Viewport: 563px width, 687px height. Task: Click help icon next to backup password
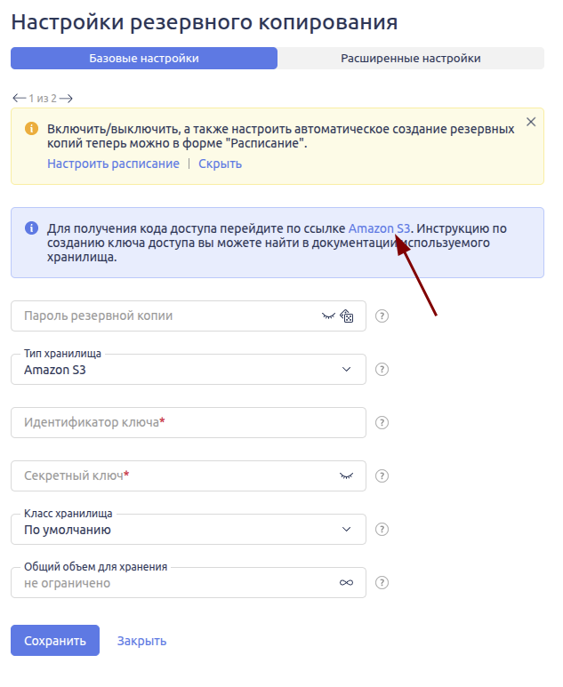coord(382,316)
